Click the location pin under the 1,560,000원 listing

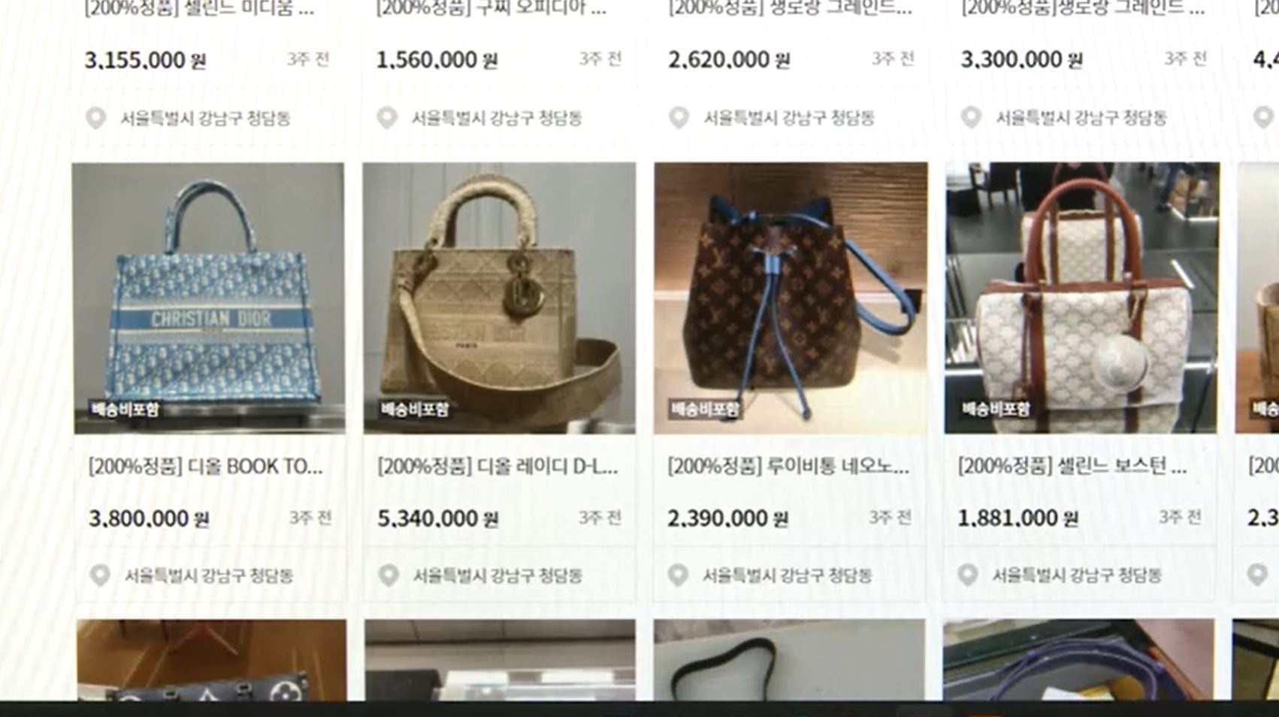click(387, 118)
